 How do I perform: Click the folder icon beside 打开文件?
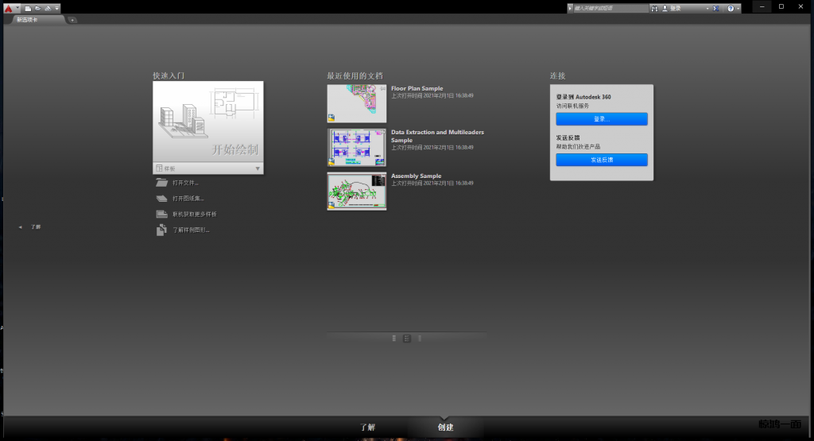click(162, 183)
